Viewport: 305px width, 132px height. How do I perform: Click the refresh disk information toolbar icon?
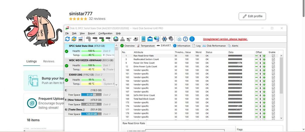pos(67,39)
